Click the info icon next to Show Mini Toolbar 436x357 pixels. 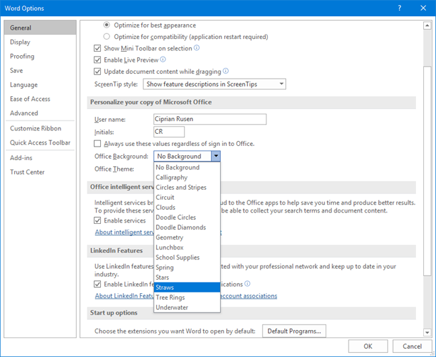[196, 48]
